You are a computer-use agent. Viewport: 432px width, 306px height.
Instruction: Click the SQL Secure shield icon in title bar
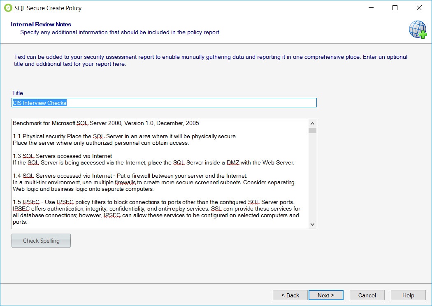click(x=8, y=8)
